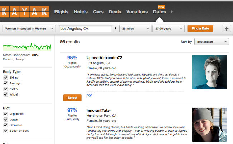
Task: Click IgnorantTater's quoted bio text
Action: [x=137, y=133]
